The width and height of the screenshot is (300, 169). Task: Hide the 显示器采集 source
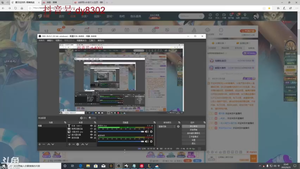tap(91, 135)
